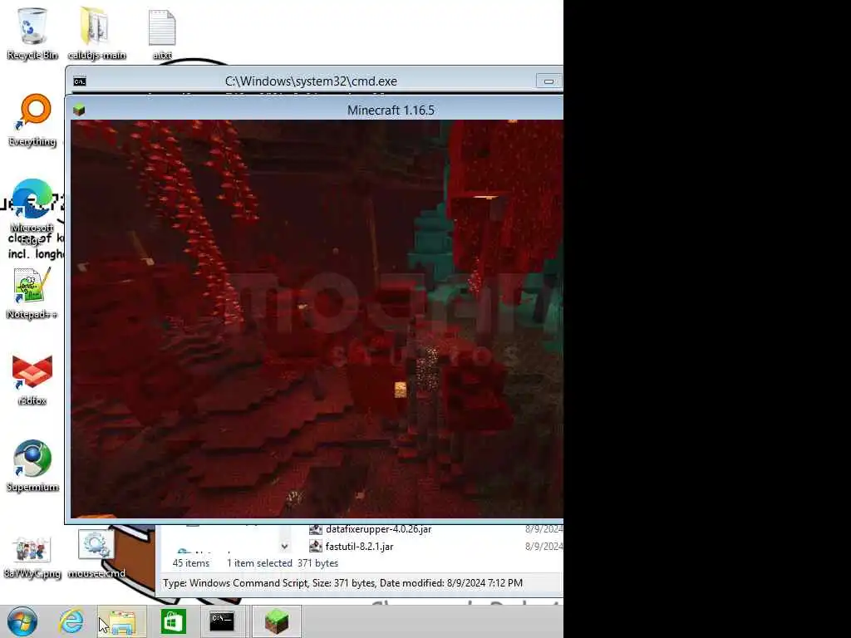Minimize the cmd.exe window
851x638 pixels.
pyautogui.click(x=548, y=81)
